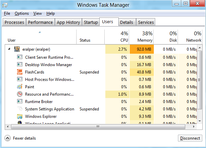Click the Windows Explorer folder icon

click(x=20, y=116)
